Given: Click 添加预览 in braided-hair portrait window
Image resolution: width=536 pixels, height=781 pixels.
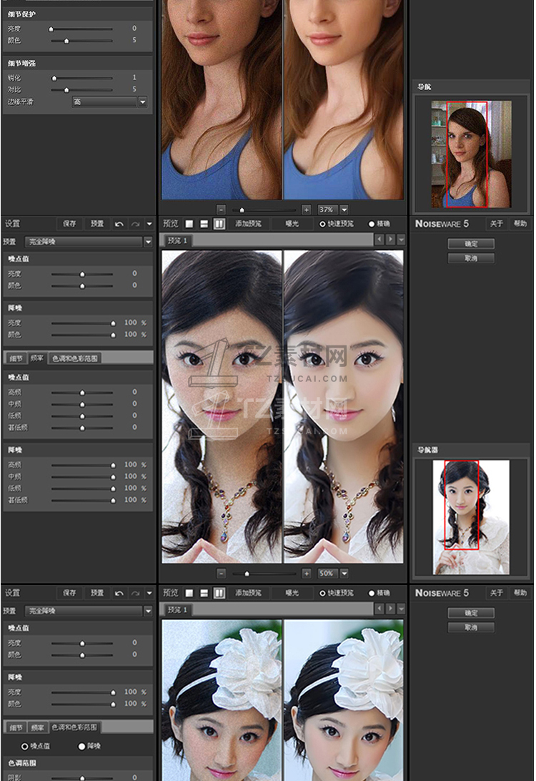Looking at the screenshot, I should (x=248, y=224).
